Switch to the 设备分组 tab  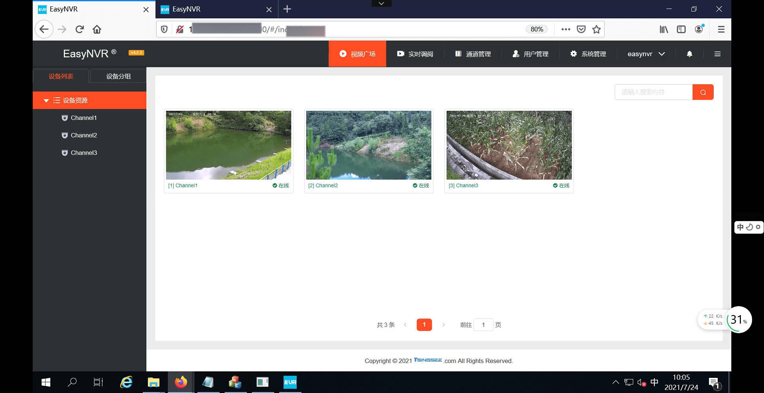point(118,76)
